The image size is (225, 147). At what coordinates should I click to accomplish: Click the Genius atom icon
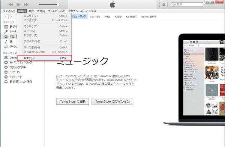tap(6, 57)
